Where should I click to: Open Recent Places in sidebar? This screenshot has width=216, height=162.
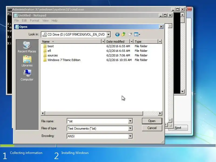(x=27, y=47)
